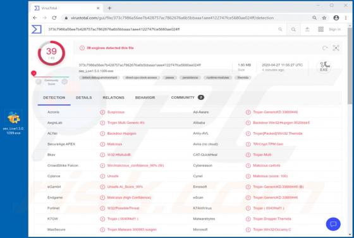Click the 39 detection score circle
The height and width of the screenshot is (238, 354).
point(51,53)
